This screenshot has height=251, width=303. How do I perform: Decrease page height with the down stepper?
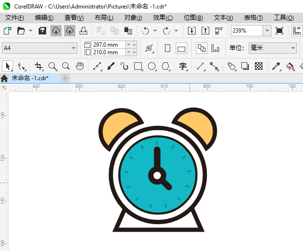click(129, 52)
